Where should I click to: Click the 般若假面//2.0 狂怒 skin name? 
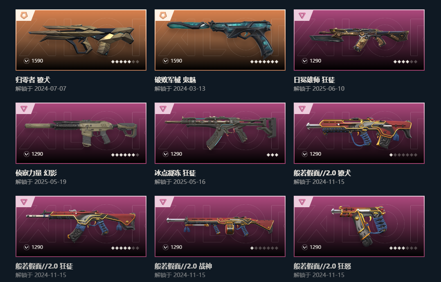[322, 266]
